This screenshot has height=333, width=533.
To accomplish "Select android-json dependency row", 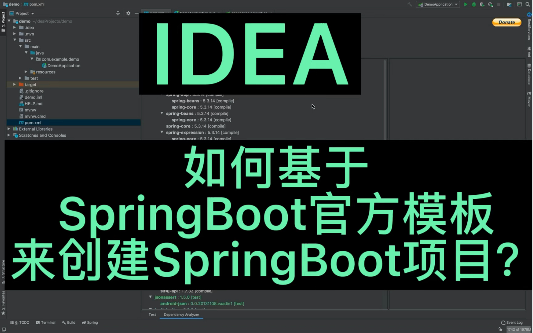I will point(202,303).
